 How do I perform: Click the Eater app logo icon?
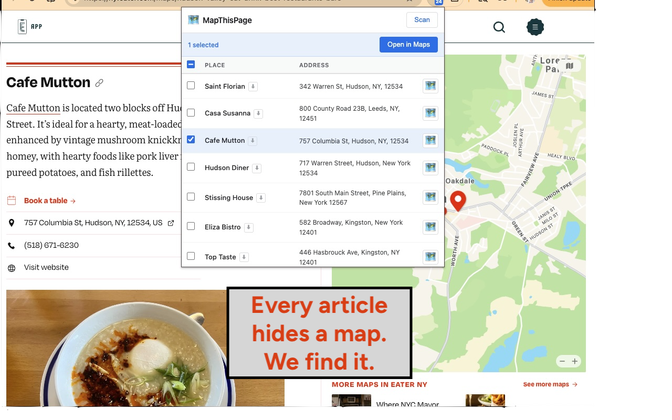[x=22, y=27]
